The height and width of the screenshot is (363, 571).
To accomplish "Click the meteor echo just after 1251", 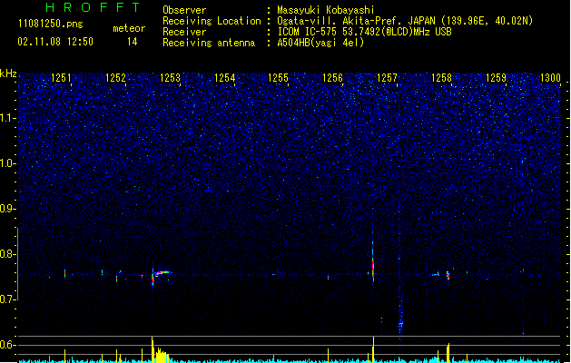I will coord(64,273).
